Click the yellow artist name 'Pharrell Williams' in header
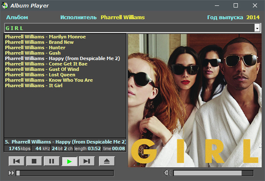 tap(123, 17)
